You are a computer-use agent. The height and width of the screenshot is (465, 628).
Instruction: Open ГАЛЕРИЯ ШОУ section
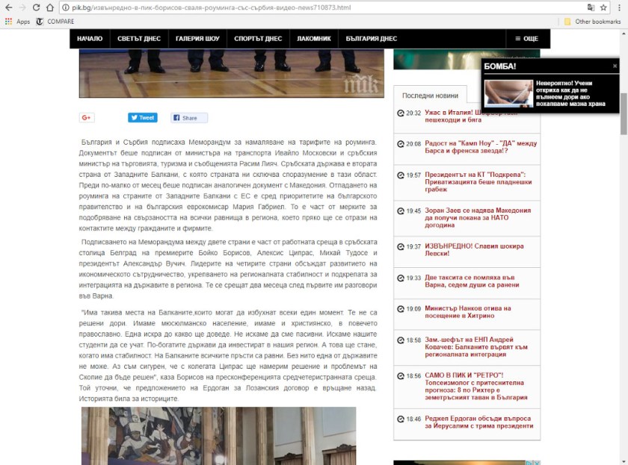tap(197, 39)
